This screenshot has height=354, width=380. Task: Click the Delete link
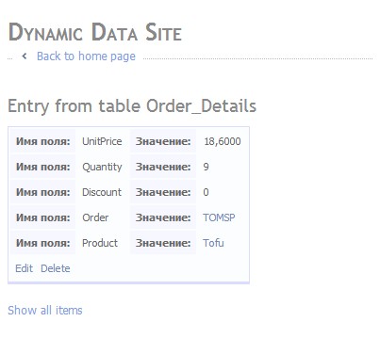56,268
